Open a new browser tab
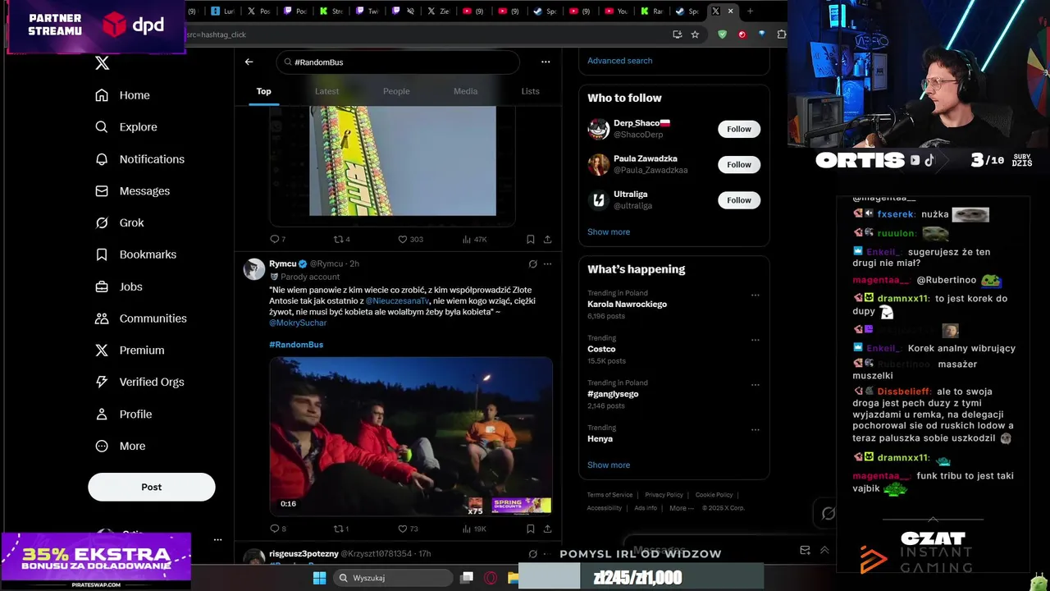 (x=750, y=11)
